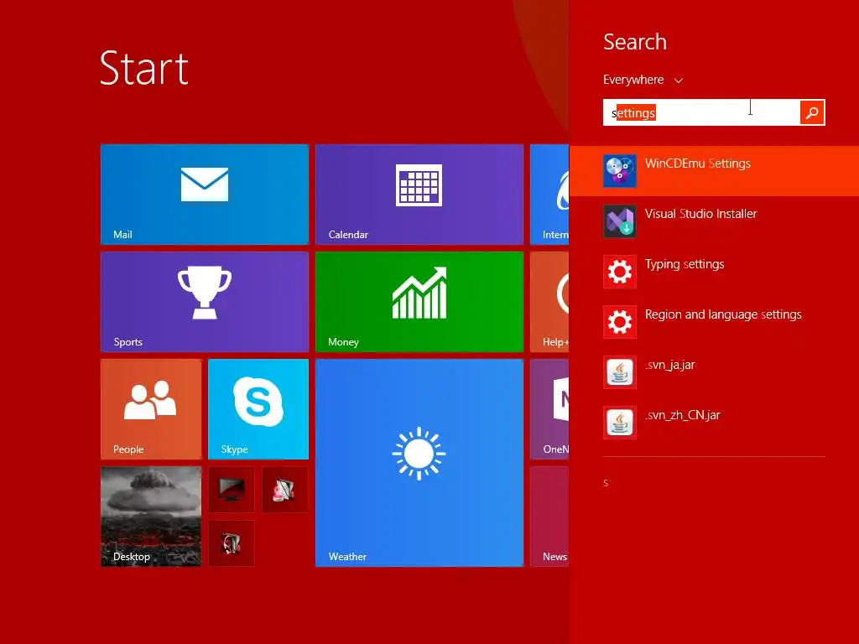
Task: Open the Weather tile
Action: point(419,463)
